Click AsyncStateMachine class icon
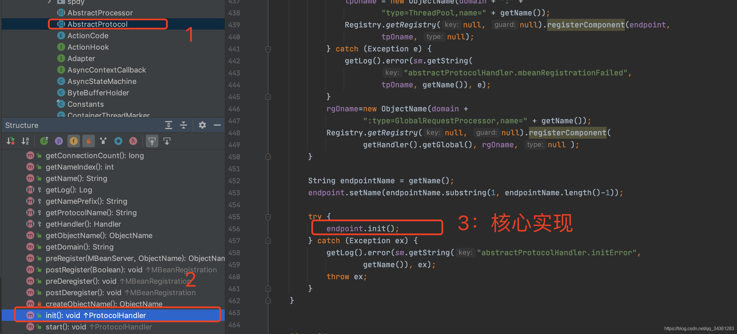The image size is (737, 334). coord(61,81)
